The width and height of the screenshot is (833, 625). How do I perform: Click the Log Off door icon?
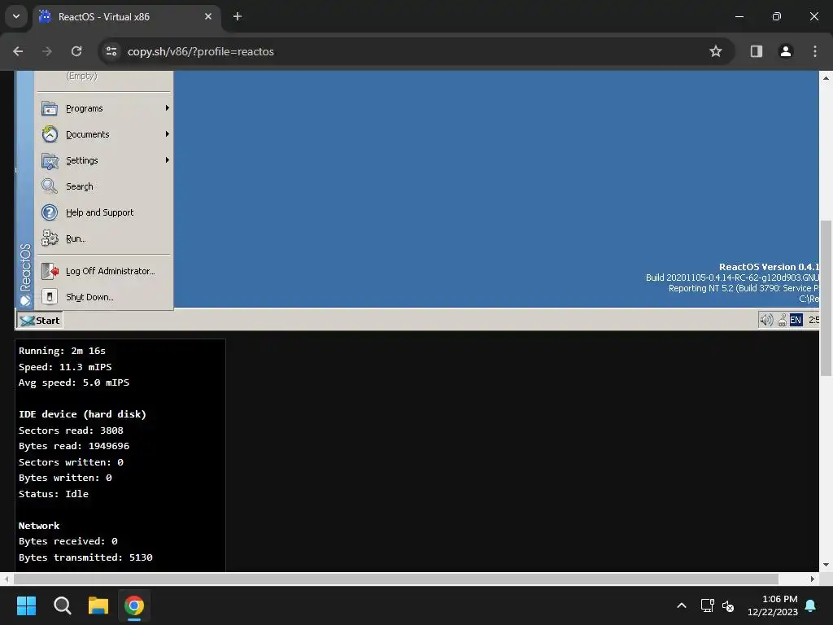pos(50,271)
